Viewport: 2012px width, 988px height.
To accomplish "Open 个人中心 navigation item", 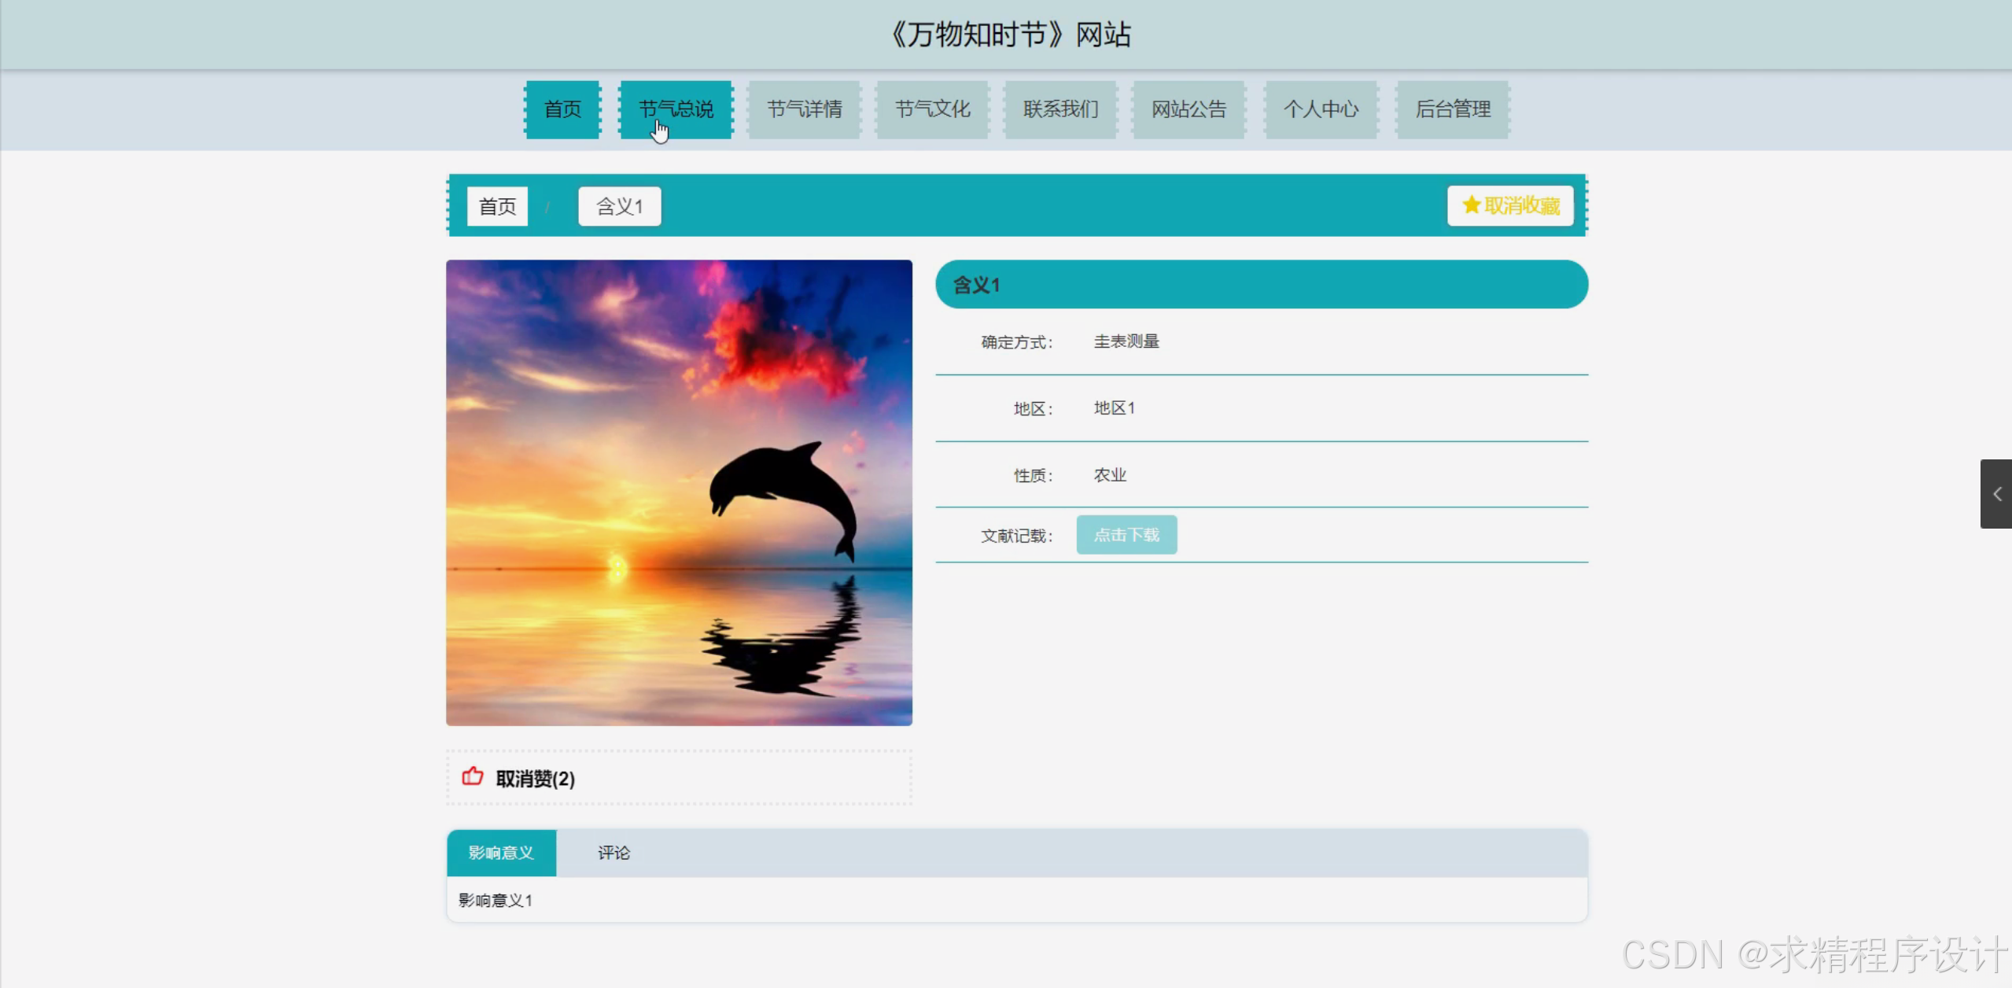I will 1321,109.
